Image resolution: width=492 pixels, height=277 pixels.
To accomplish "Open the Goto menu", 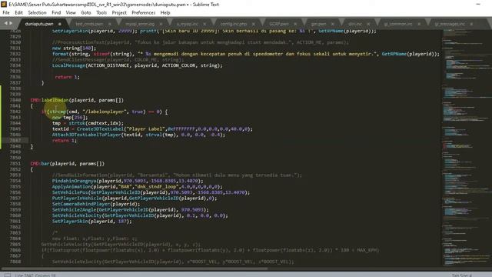I will click(85, 12).
